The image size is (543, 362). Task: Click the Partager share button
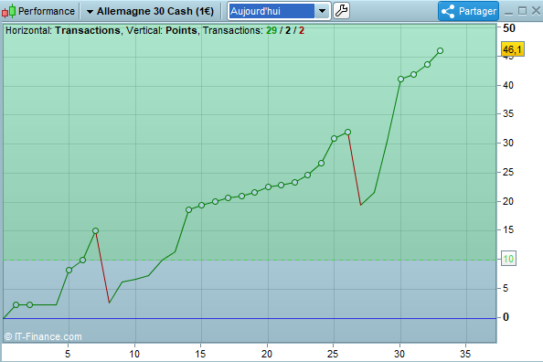point(468,11)
